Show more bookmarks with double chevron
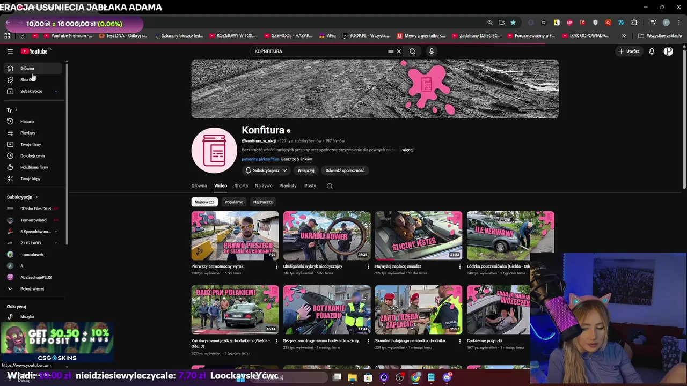The width and height of the screenshot is (687, 386). pos(624,36)
